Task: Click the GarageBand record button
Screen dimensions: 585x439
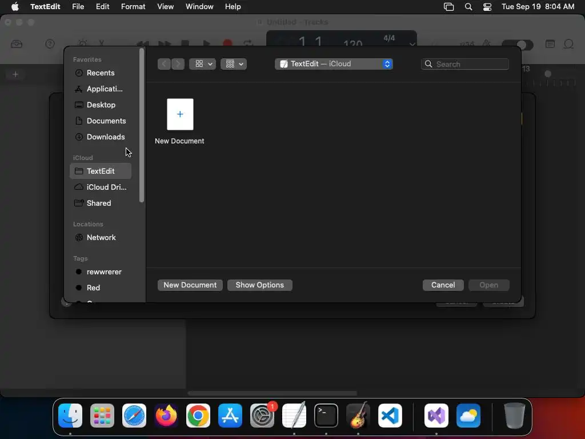Action: [x=227, y=43]
